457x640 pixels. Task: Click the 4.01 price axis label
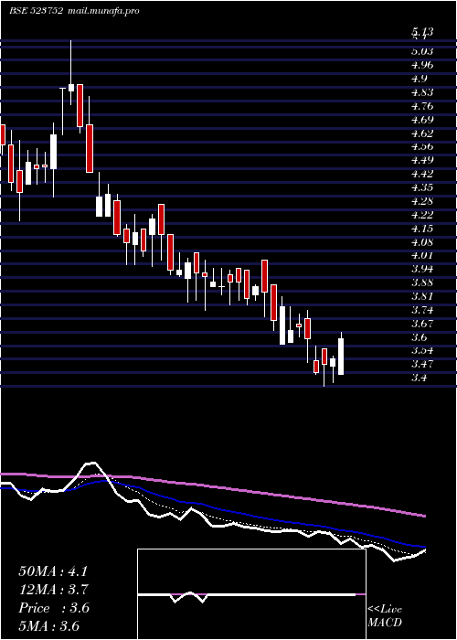422,255
